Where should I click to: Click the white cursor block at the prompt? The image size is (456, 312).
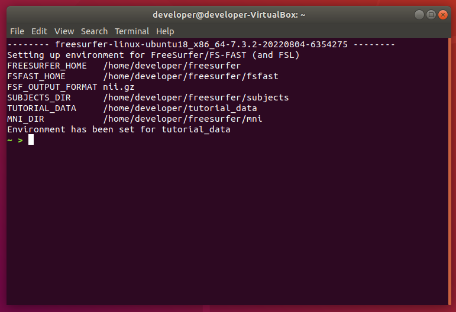[x=31, y=140]
